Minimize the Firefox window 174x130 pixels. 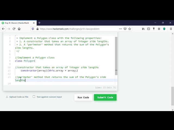(155, 23)
